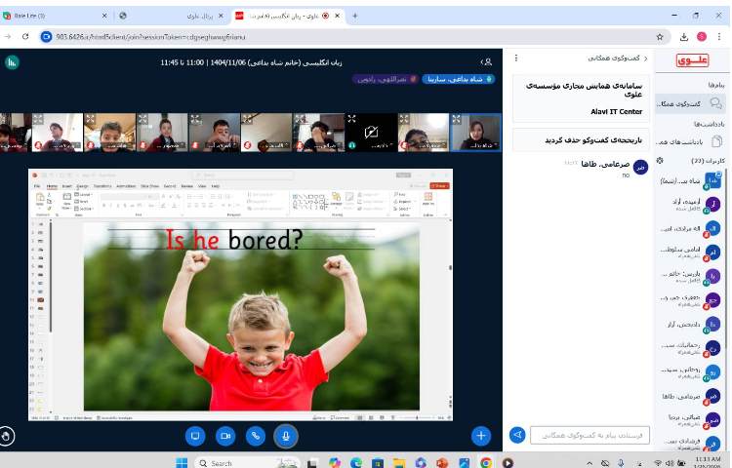This screenshot has width=732, height=468.
Task: Click the Windows Start button on the taskbar
Action: (181, 462)
